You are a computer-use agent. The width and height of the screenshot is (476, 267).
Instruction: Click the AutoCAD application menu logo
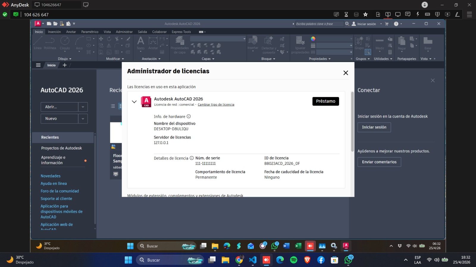click(x=38, y=24)
